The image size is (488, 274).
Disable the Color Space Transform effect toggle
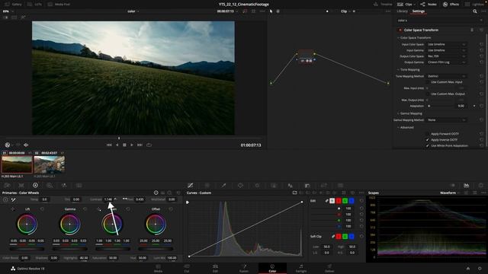click(400, 30)
